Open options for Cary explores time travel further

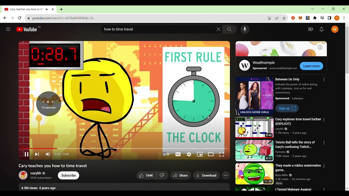tap(324, 120)
